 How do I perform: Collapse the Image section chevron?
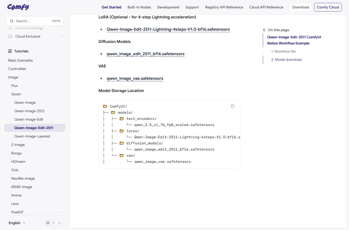[x=62, y=77]
